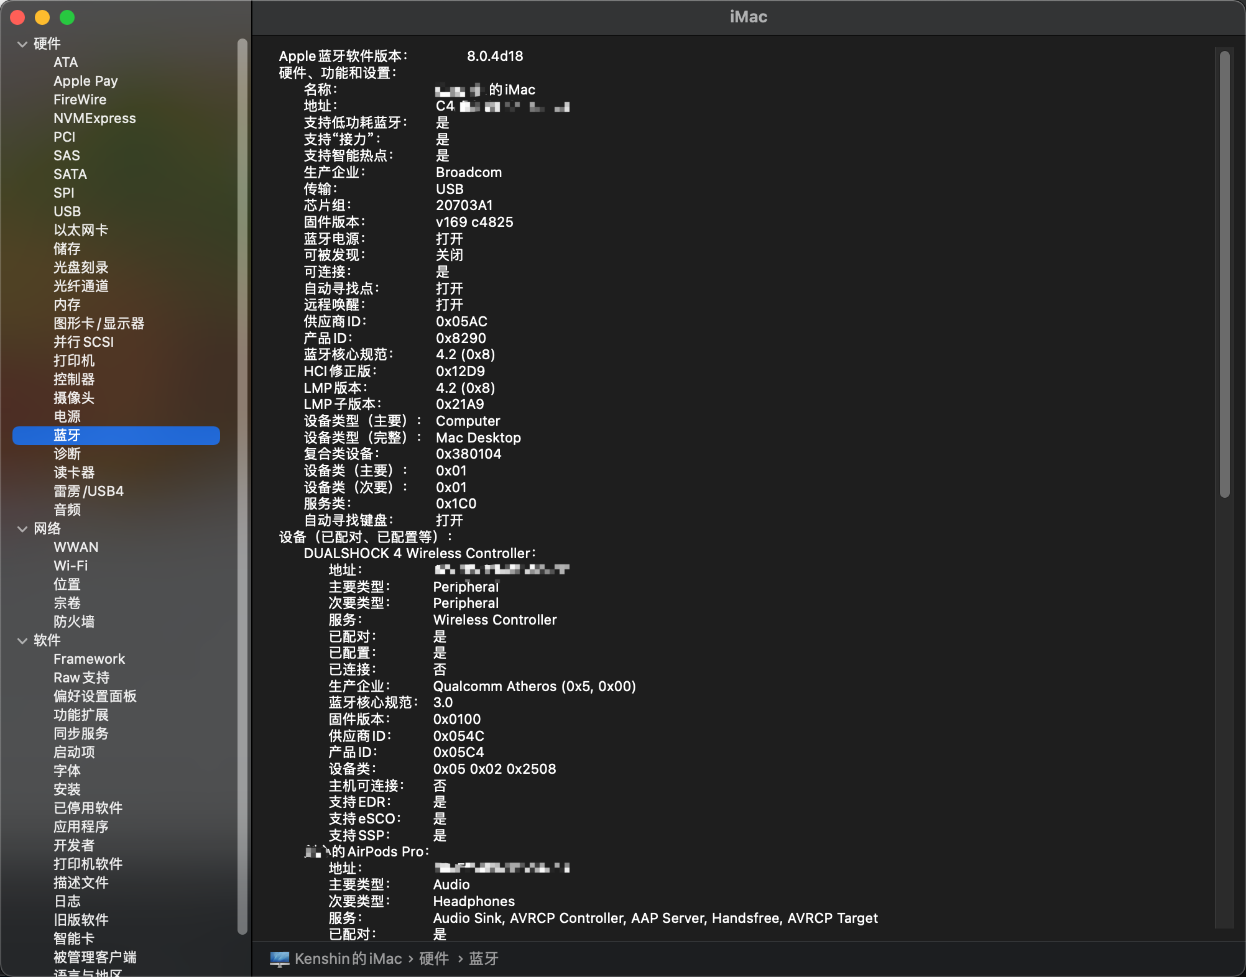Click the iMac computer icon in path bar
This screenshot has height=977, width=1246.
(280, 959)
